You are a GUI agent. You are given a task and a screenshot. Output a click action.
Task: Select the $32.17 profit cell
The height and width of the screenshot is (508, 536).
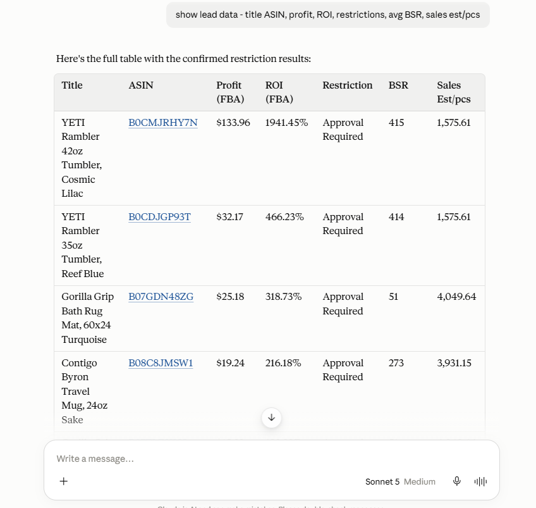[x=229, y=217]
